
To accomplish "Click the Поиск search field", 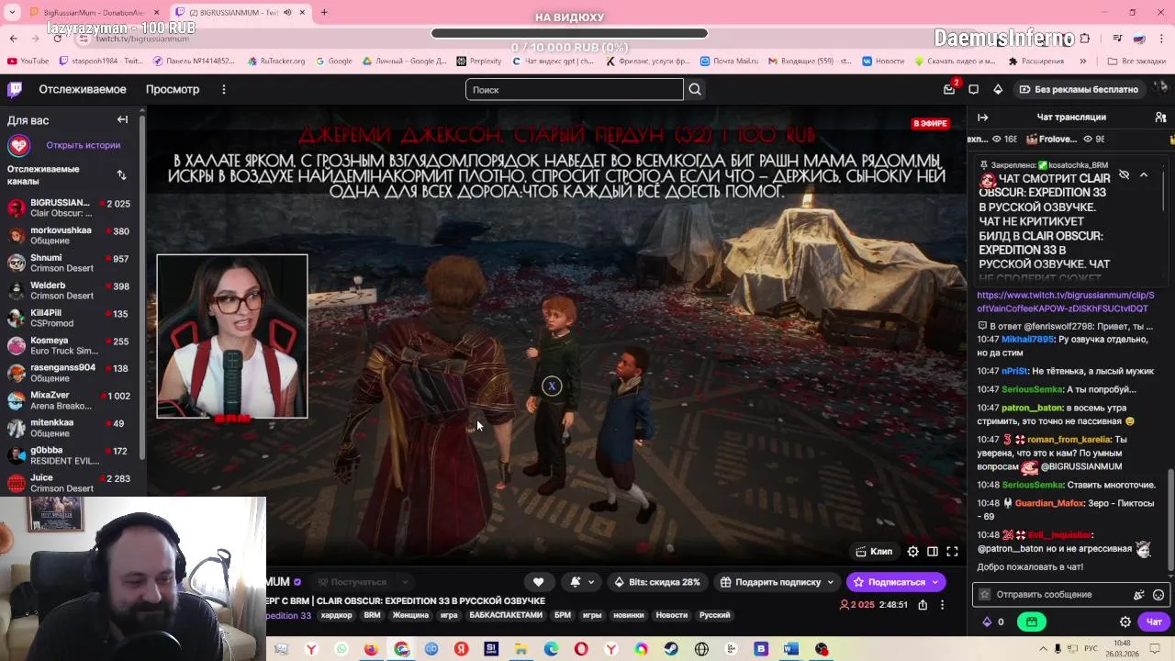I will 575,89.
